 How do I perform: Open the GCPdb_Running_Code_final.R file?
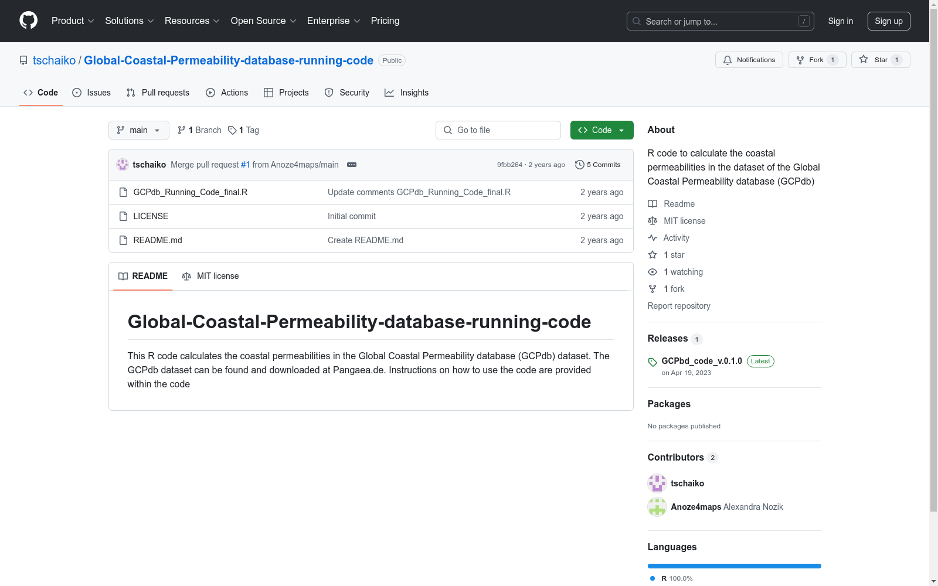[191, 192]
